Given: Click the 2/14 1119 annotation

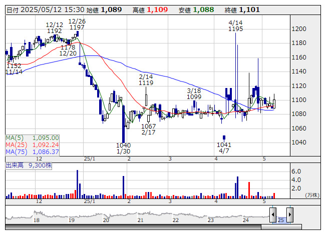Looking at the screenshot, I should (x=146, y=79).
